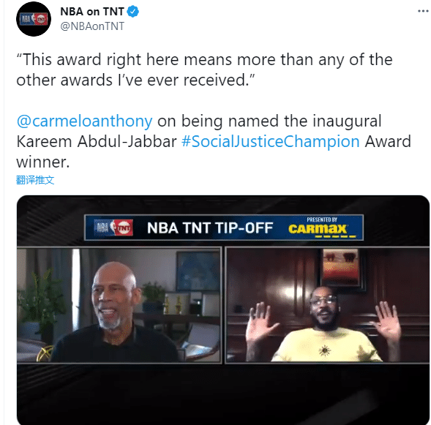Click the word winner ending the tweet

43,162
